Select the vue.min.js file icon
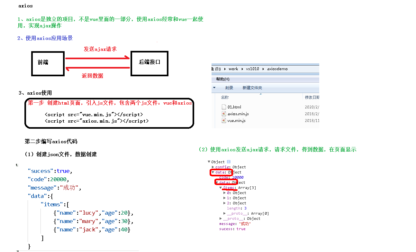 [x=224, y=120]
